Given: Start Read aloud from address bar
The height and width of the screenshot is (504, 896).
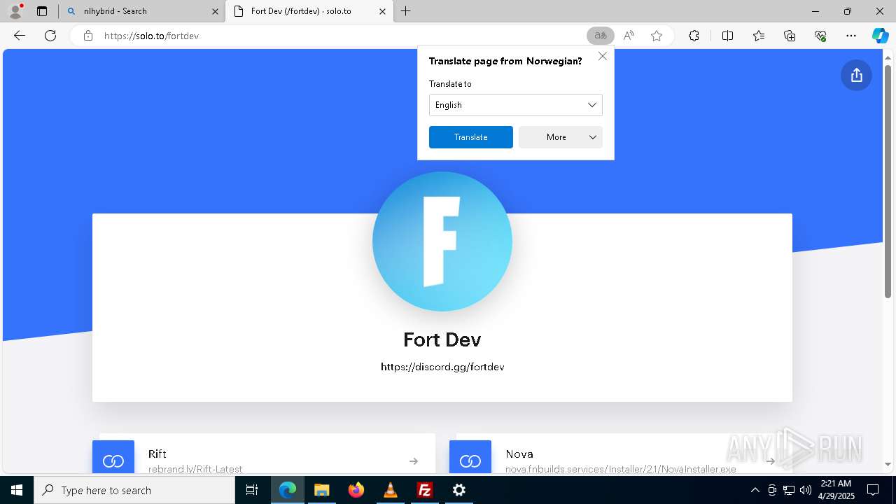Looking at the screenshot, I should (x=629, y=36).
